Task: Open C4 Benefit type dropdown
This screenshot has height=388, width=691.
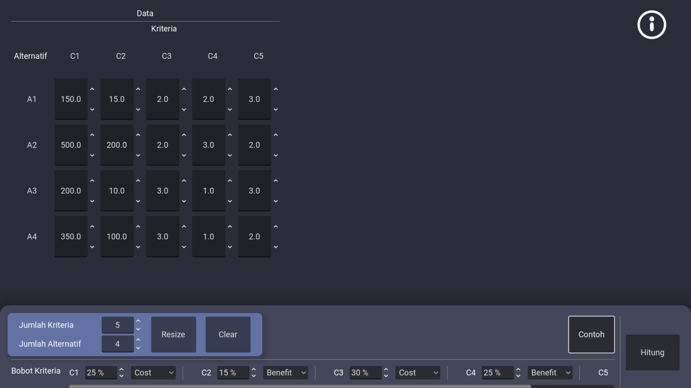Action: click(x=550, y=373)
